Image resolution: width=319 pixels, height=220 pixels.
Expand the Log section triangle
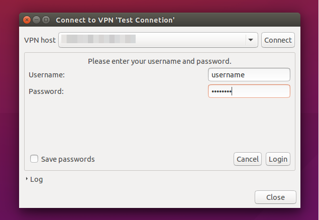click(27, 179)
